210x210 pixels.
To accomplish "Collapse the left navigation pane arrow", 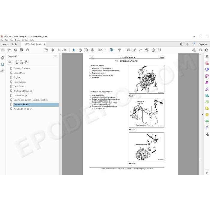I will (x=61, y=115).
